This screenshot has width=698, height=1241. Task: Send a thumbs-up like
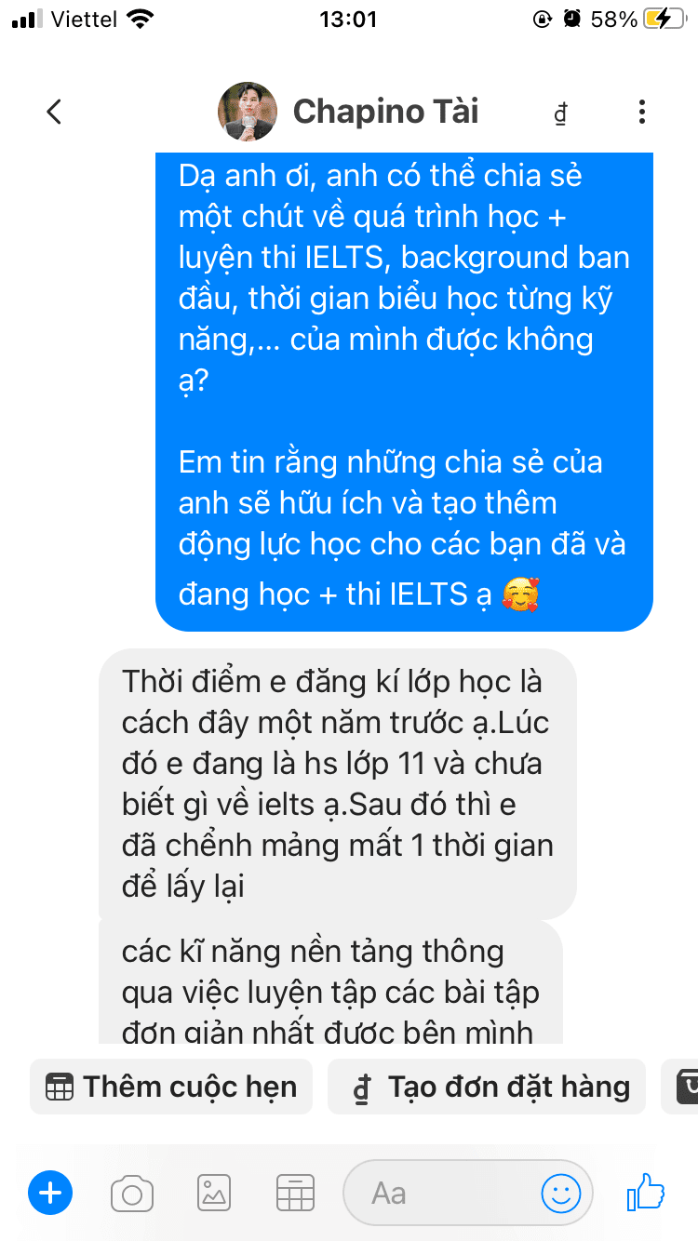click(x=646, y=1192)
